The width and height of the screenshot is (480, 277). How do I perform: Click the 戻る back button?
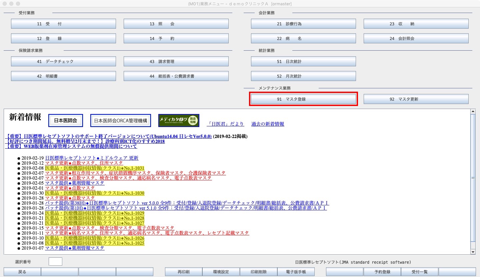22,272
